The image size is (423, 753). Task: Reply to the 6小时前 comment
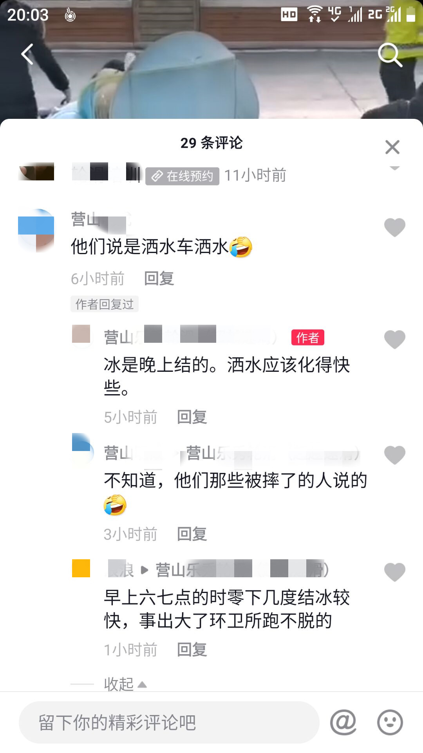[x=159, y=278]
